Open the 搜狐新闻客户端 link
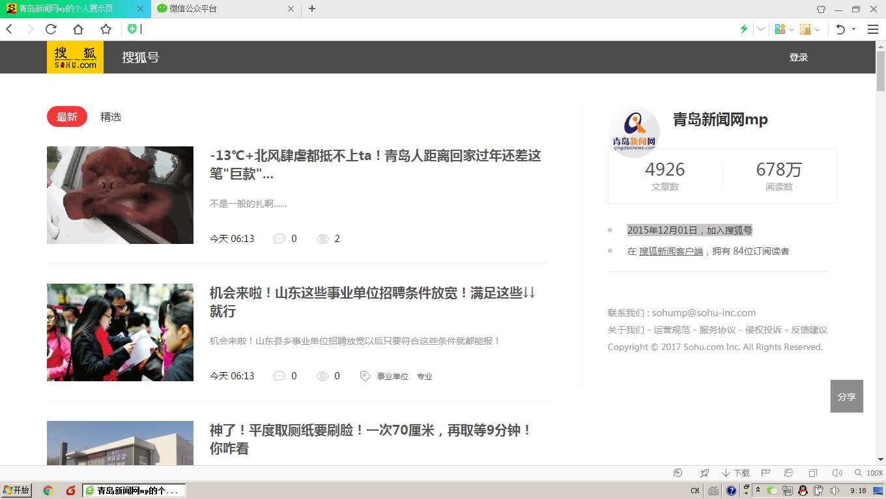The width and height of the screenshot is (886, 499). click(x=671, y=251)
